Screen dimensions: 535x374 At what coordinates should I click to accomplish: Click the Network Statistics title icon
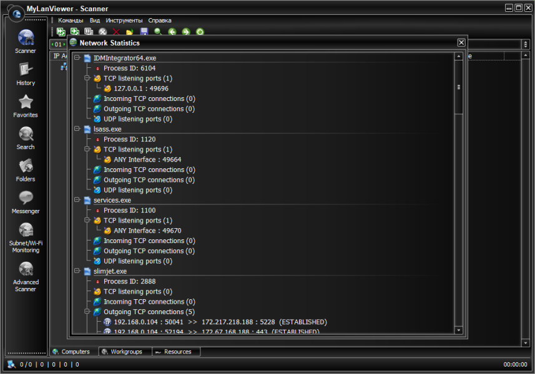pyautogui.click(x=74, y=42)
